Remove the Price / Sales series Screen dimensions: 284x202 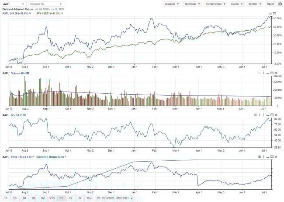[x=33, y=157]
